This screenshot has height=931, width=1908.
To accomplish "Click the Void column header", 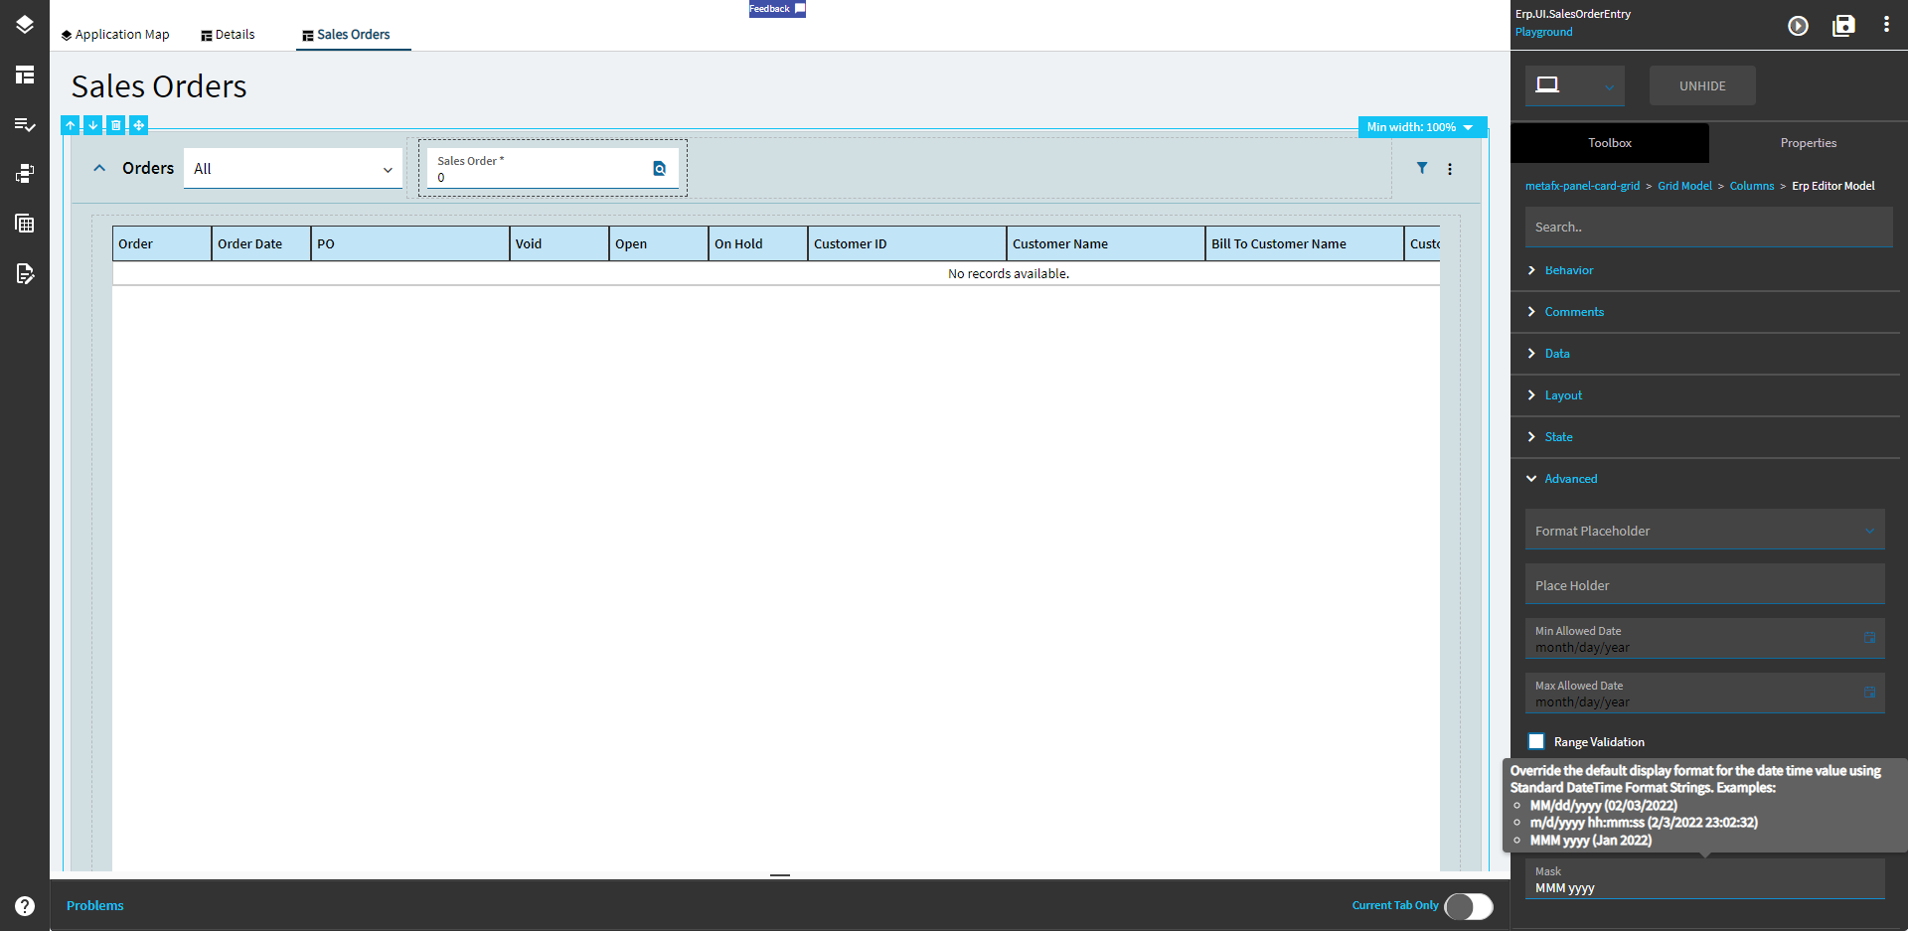I will click(x=559, y=243).
